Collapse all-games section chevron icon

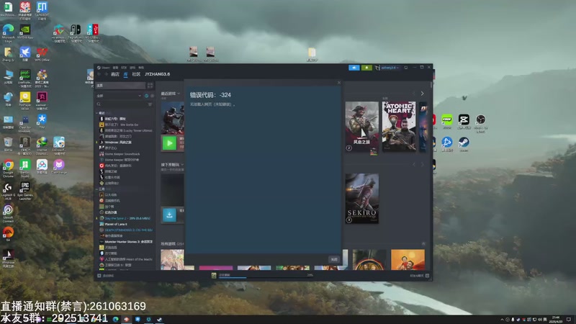coord(423,243)
